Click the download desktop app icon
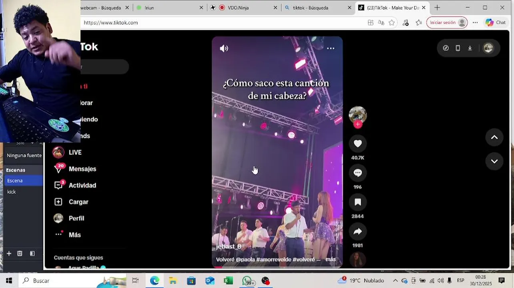This screenshot has width=514, height=288. pos(470,48)
